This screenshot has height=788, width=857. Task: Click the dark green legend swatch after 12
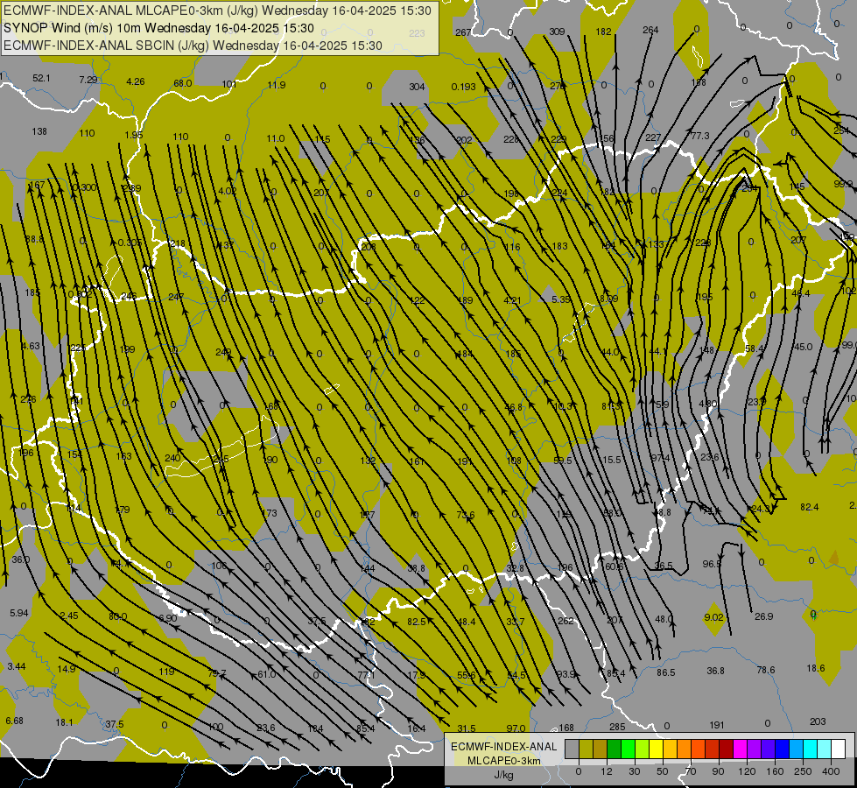pos(615,749)
